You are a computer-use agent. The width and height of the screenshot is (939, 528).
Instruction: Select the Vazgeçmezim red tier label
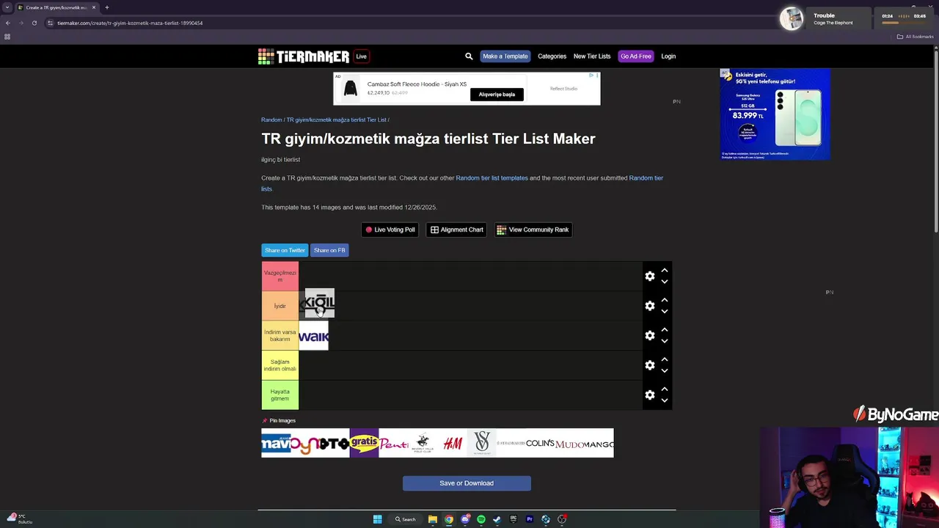pos(280,276)
